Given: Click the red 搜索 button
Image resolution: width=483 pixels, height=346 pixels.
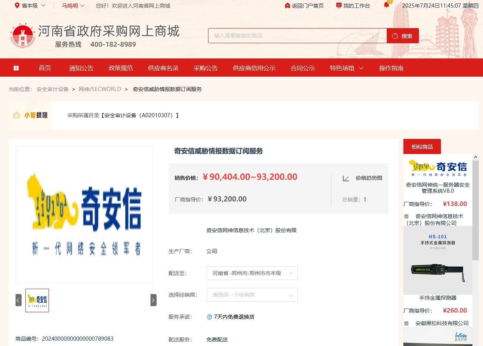Looking at the screenshot, I should (403, 36).
